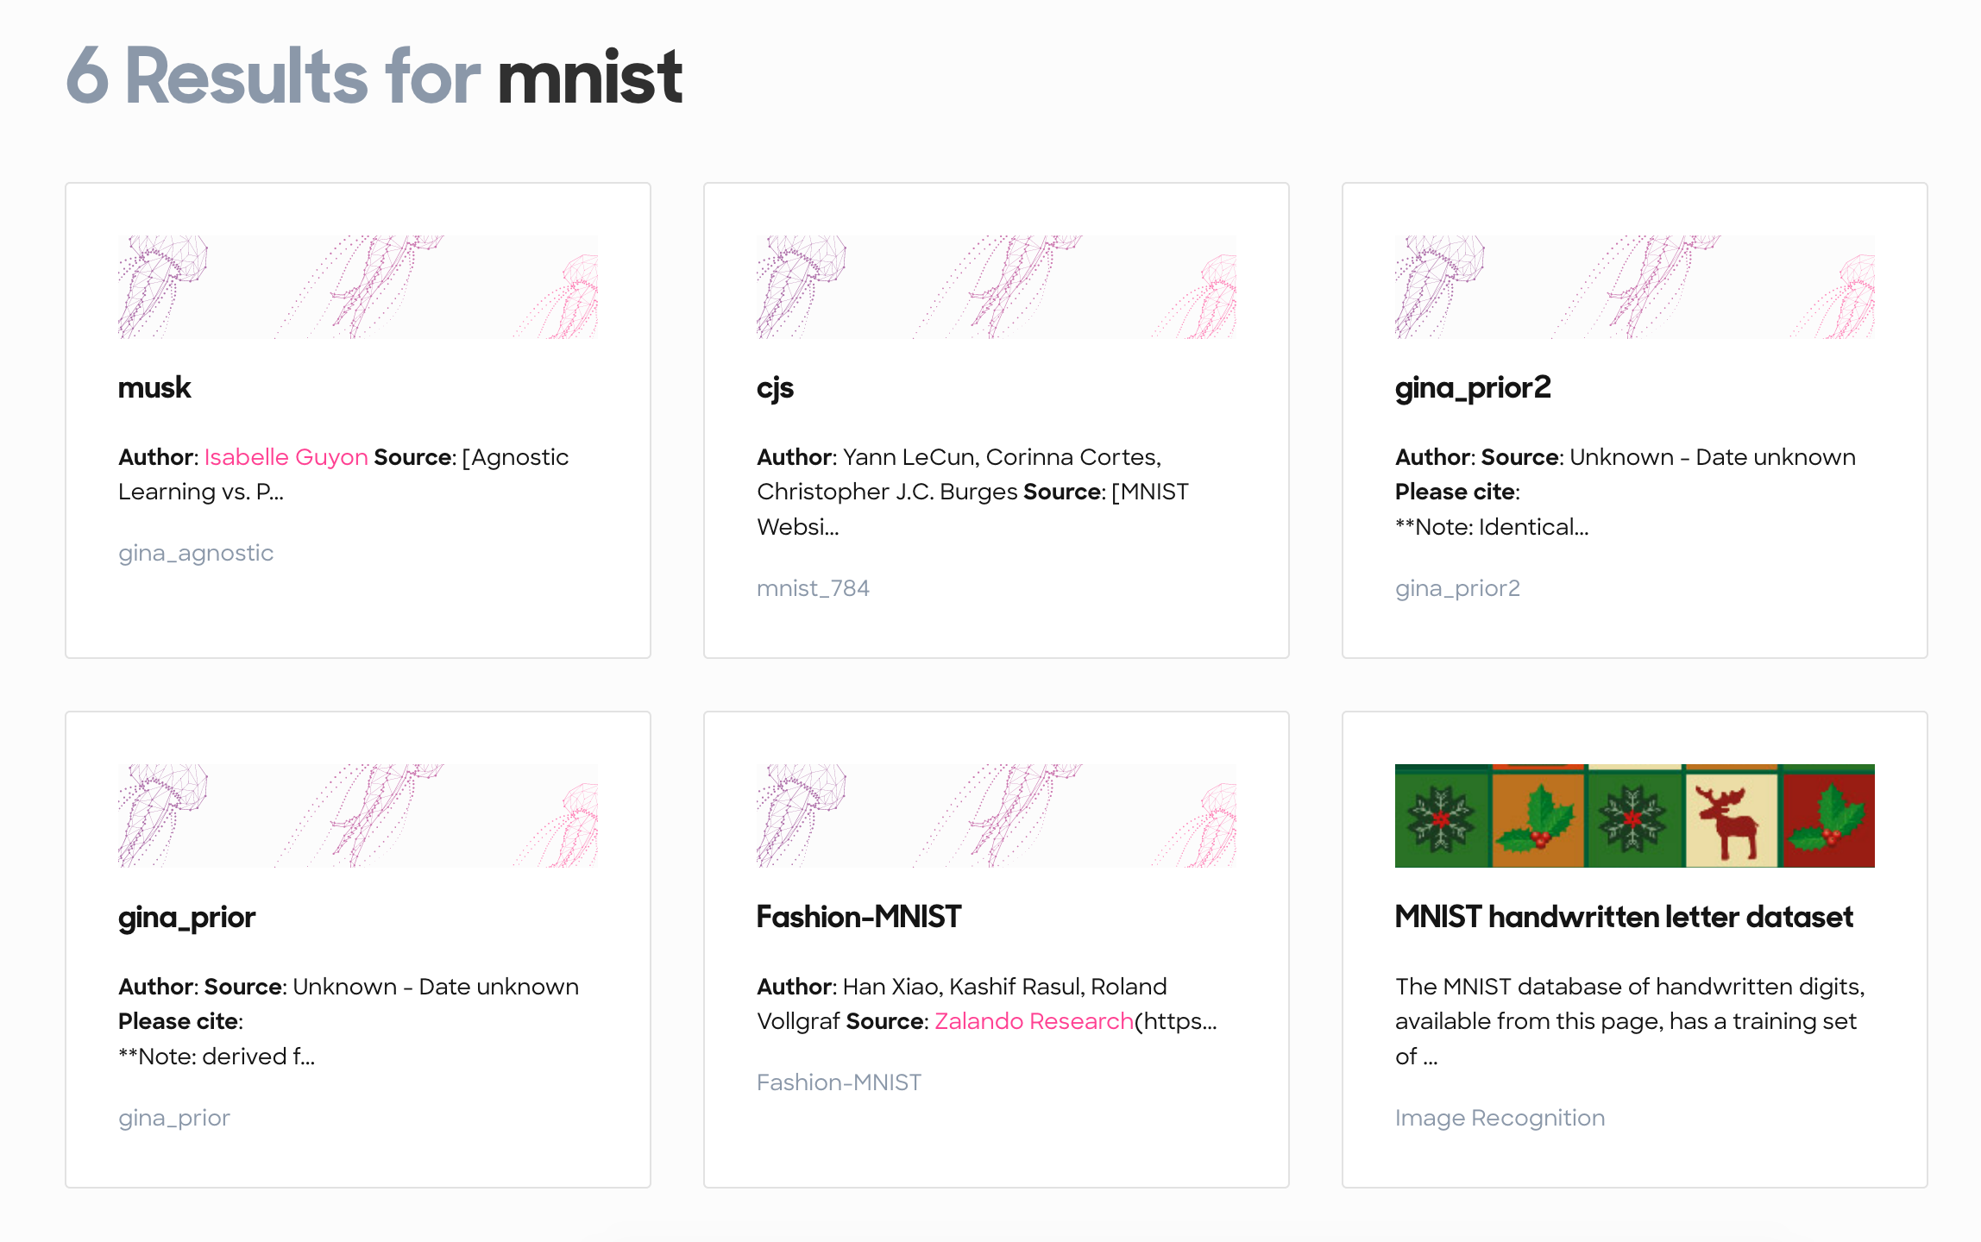Click the Fashion-MNIST card thumbnail image

click(997, 816)
